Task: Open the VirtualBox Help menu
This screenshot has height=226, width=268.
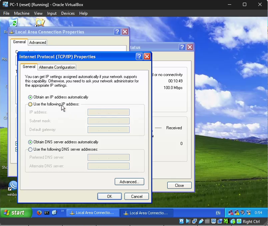Action: coord(83,13)
